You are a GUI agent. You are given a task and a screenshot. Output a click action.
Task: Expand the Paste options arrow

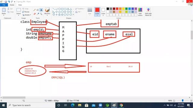(x=4, y=15)
